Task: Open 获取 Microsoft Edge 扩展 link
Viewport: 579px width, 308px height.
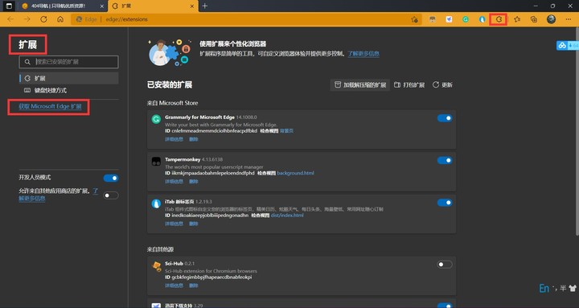Action: click(50, 106)
